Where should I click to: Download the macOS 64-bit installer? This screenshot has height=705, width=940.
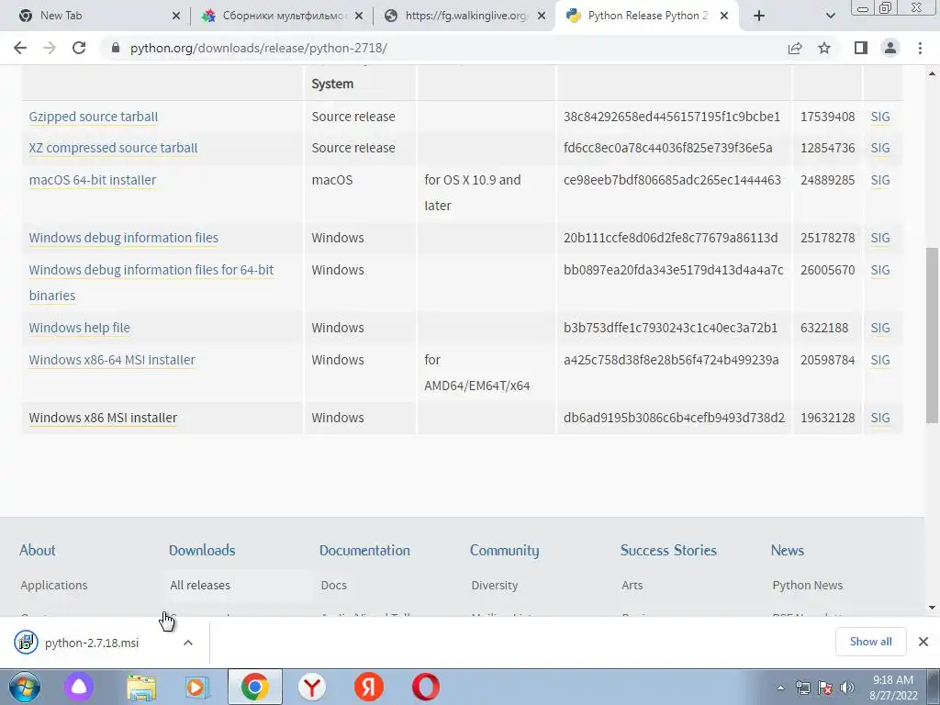coord(93,180)
